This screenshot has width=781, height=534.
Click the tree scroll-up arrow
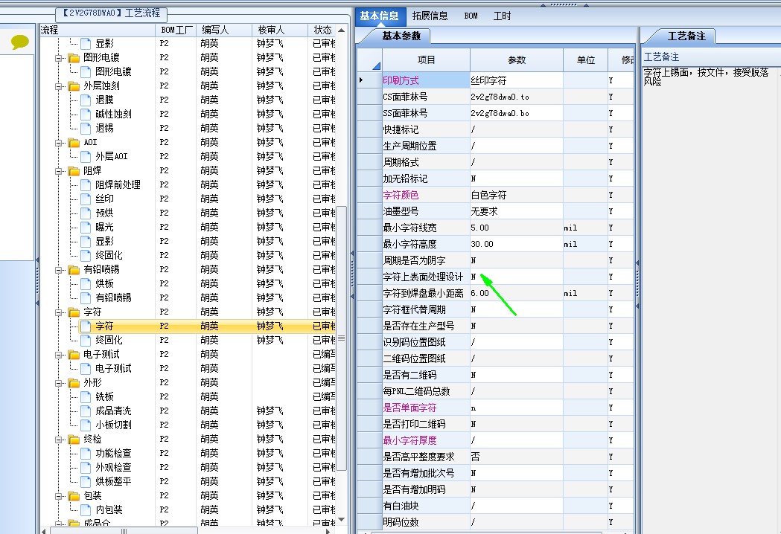pos(341,30)
